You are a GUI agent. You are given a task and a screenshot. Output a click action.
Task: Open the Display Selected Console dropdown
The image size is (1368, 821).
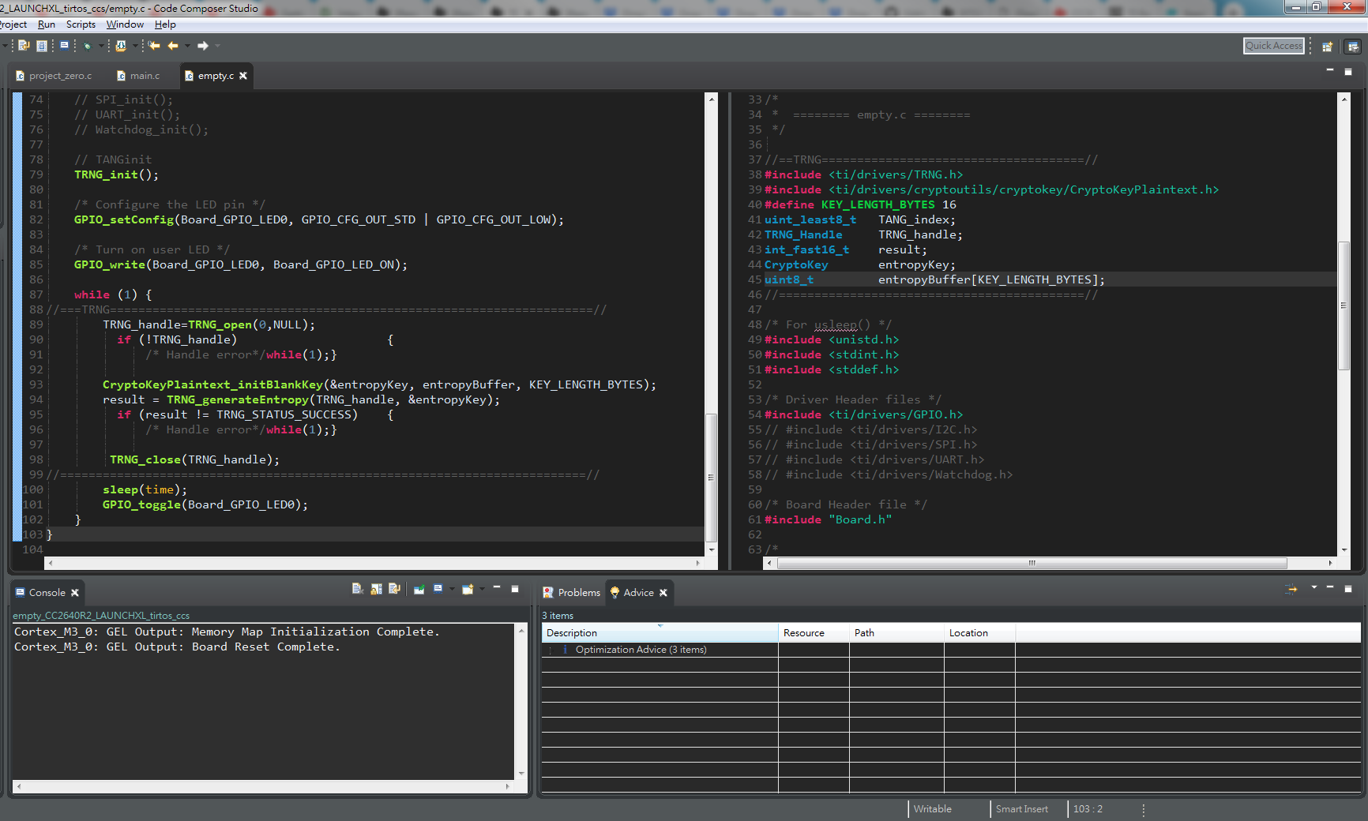[x=452, y=589]
